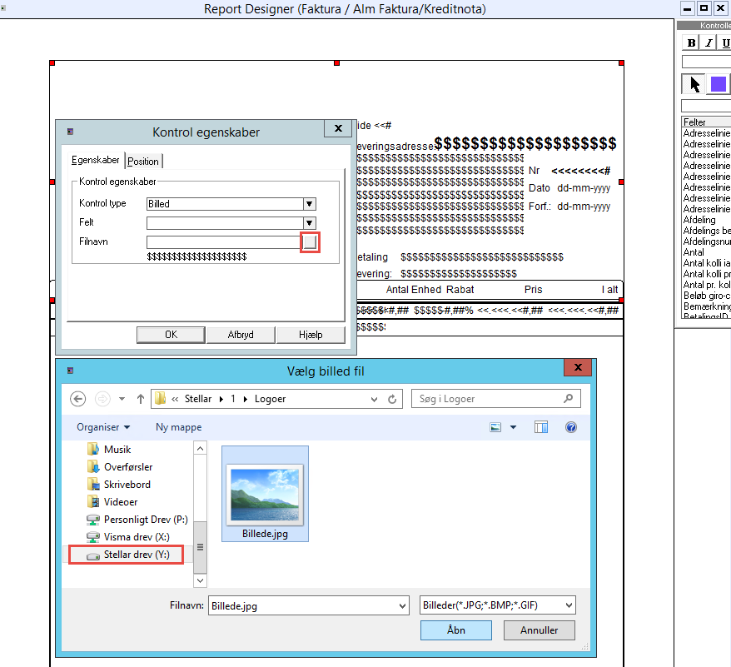Click the Filnavn browse button

310,242
